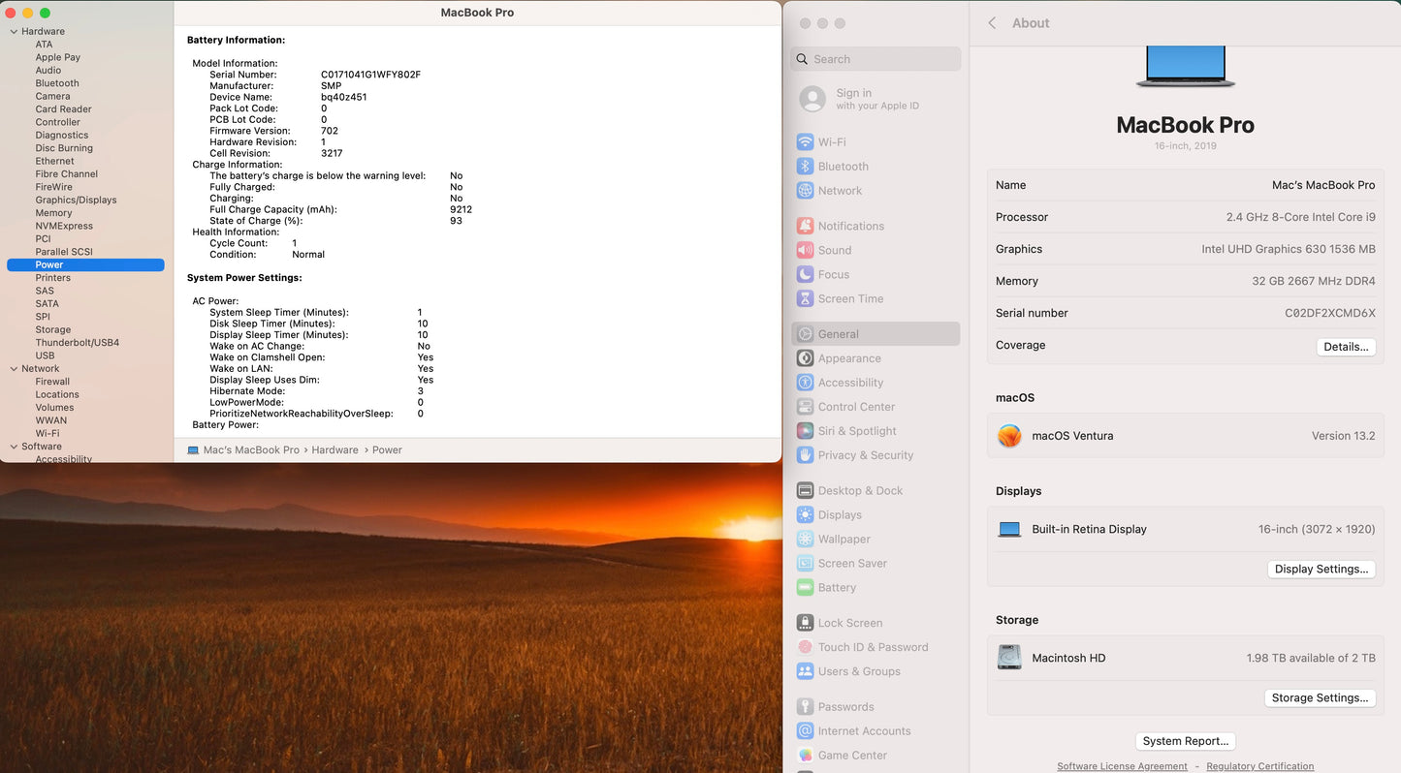Click the macOS Ventura logo icon

pyautogui.click(x=1009, y=436)
